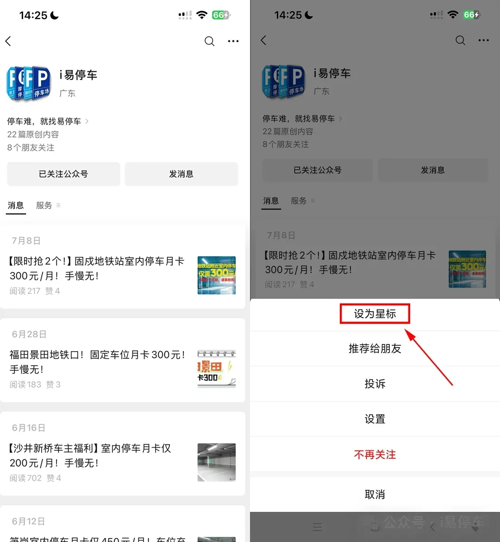500x542 pixels.
Task: Select 设为星标 in the action sheet
Action: coord(375,314)
